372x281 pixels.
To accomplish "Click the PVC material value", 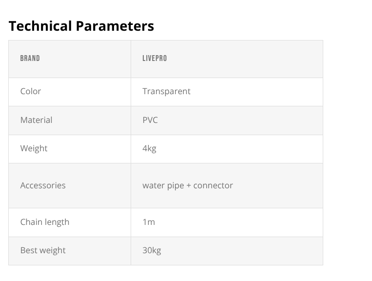I will coord(150,120).
